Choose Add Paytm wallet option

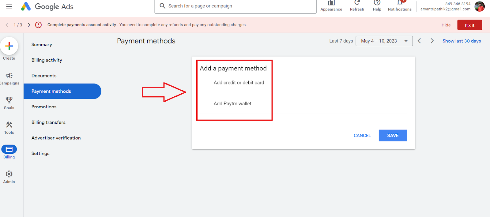click(x=232, y=104)
